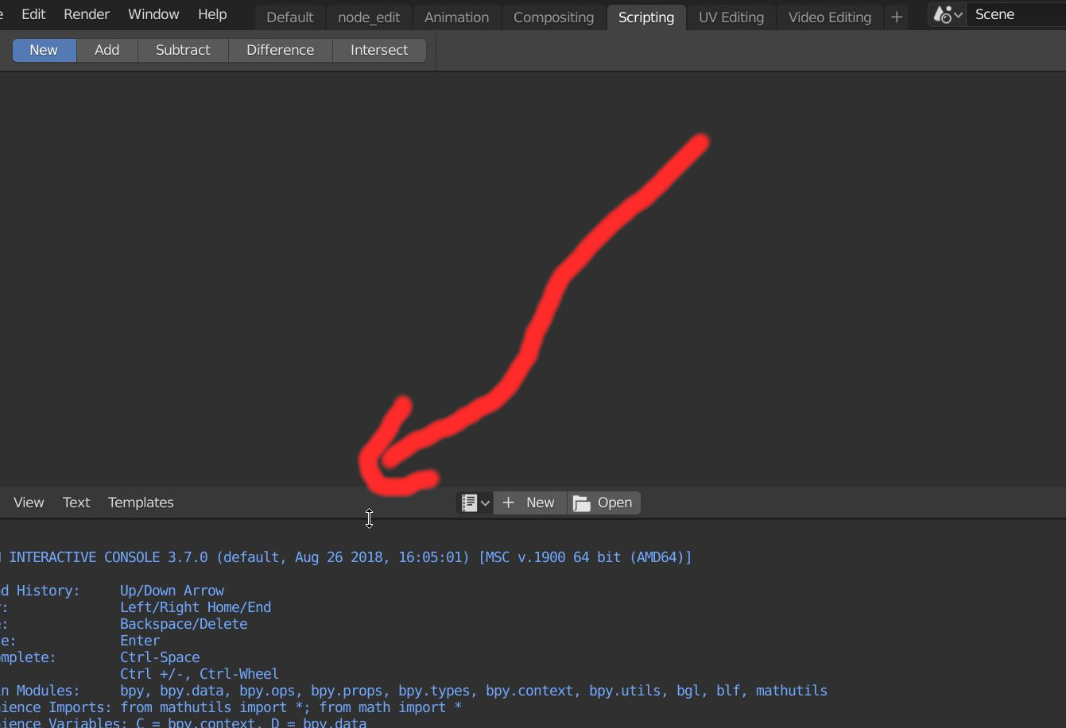Create a new text file with New
The height and width of the screenshot is (728, 1066).
[529, 503]
